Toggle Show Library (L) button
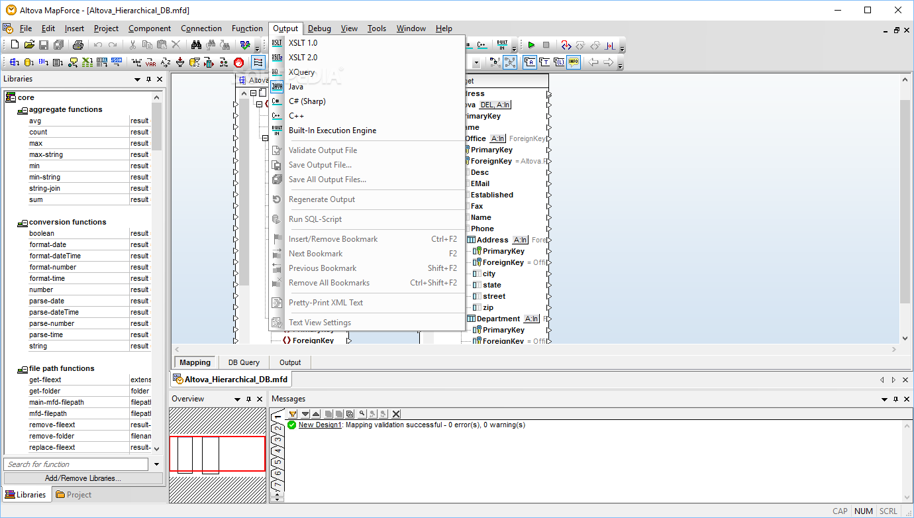914x518 pixels. click(x=559, y=62)
